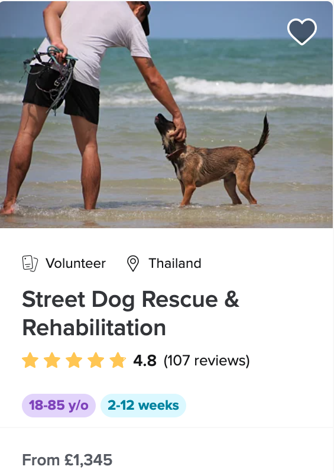
Task: Select the 2-12 weeks duration tag
Action: [143, 406]
